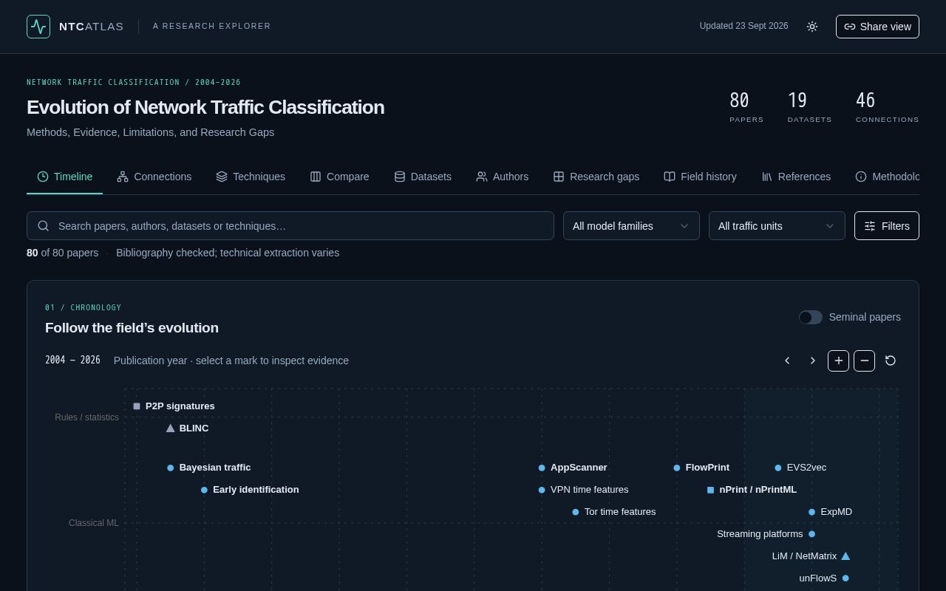This screenshot has width=946, height=591.
Task: Toggle the light/dark theme sun icon
Action: [812, 27]
